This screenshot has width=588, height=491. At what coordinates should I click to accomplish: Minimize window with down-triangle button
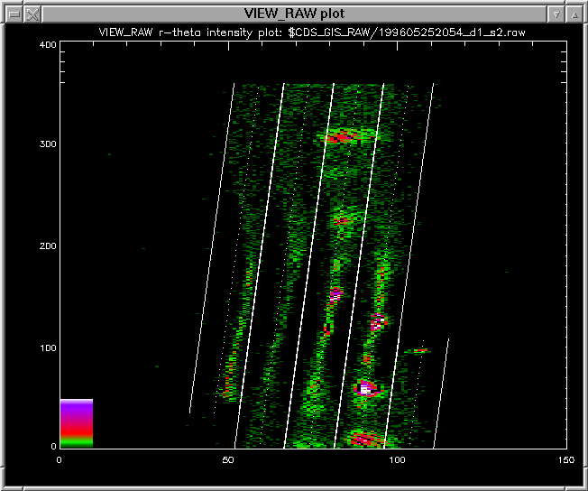(556, 14)
